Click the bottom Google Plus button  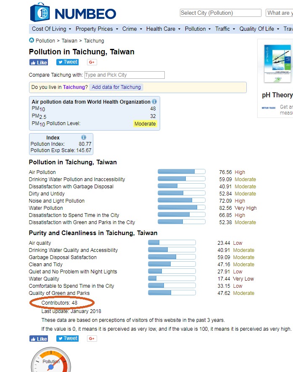coord(92,339)
